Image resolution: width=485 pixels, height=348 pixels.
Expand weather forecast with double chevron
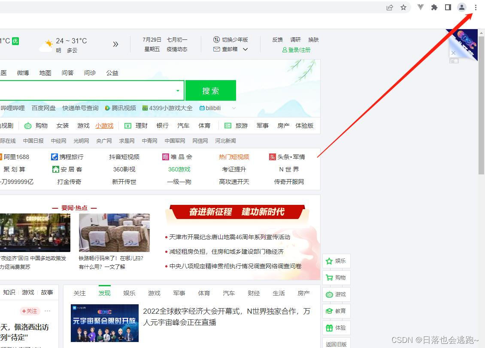point(115,44)
